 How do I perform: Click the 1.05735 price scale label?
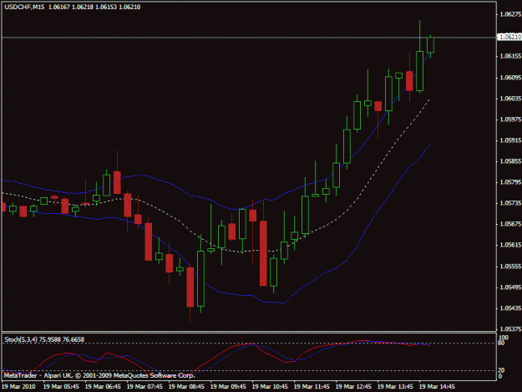[x=510, y=203]
